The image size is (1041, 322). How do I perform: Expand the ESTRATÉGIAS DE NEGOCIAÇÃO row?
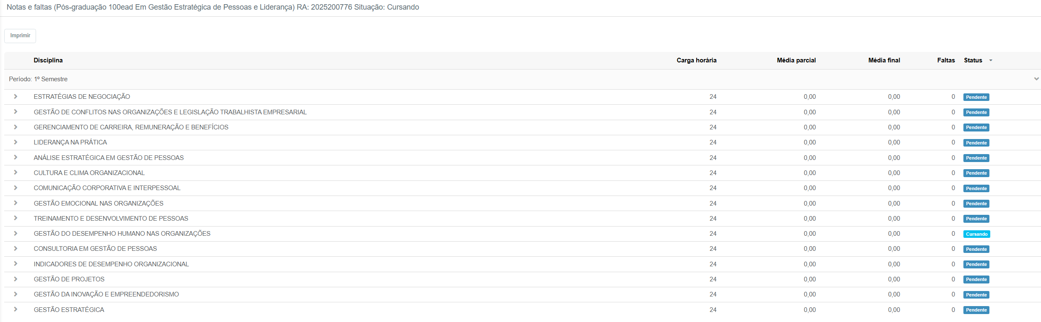[16, 97]
